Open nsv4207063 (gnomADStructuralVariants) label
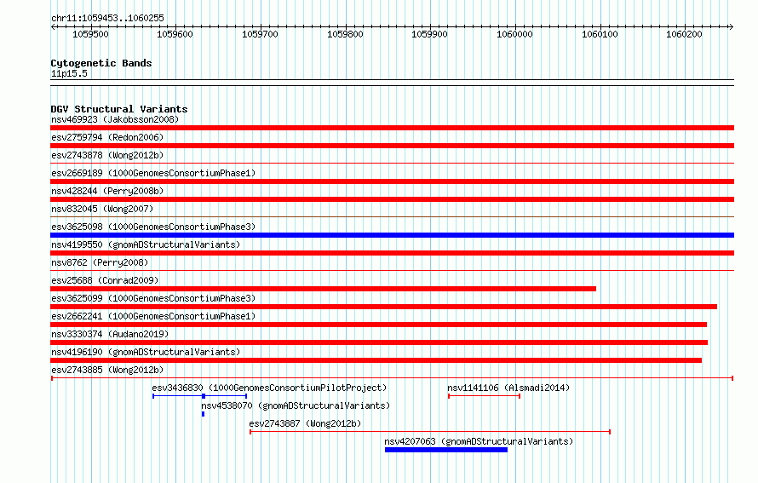Screen dimensions: 758x483 tap(479, 441)
